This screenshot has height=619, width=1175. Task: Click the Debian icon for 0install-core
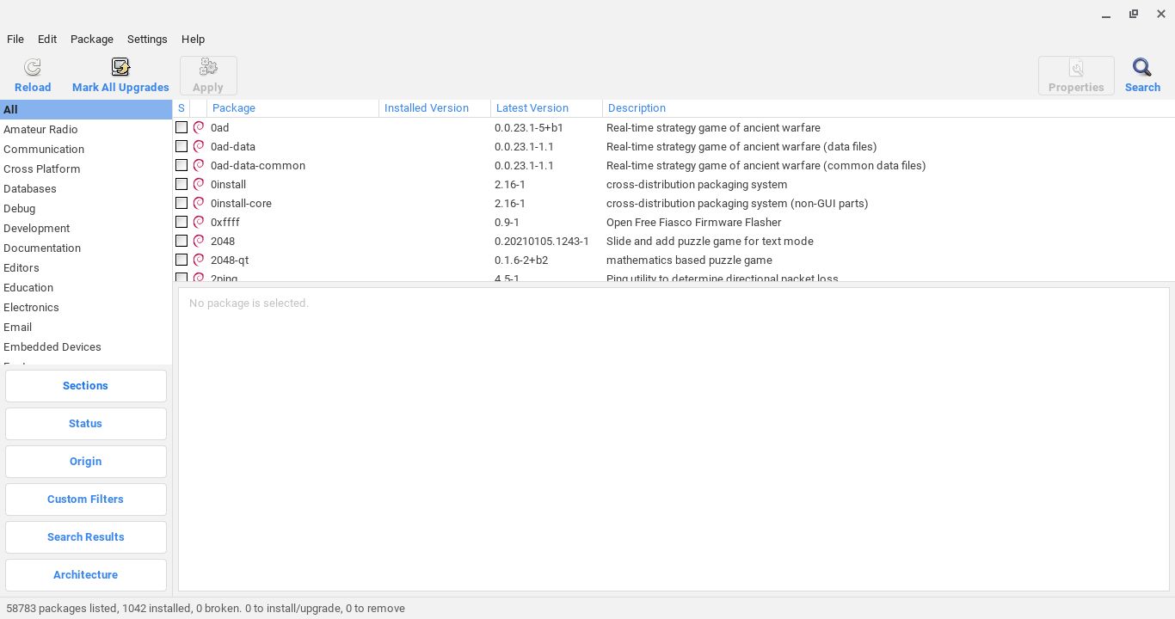point(199,203)
